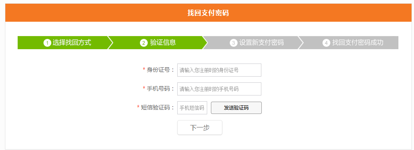Click the step 1 number circle

point(47,43)
